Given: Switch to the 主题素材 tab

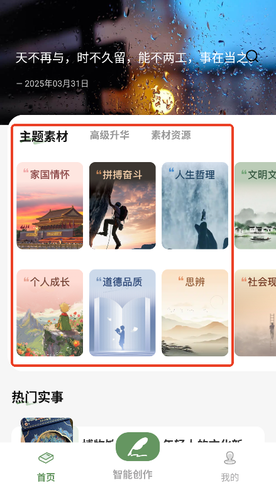Looking at the screenshot, I should (x=44, y=136).
